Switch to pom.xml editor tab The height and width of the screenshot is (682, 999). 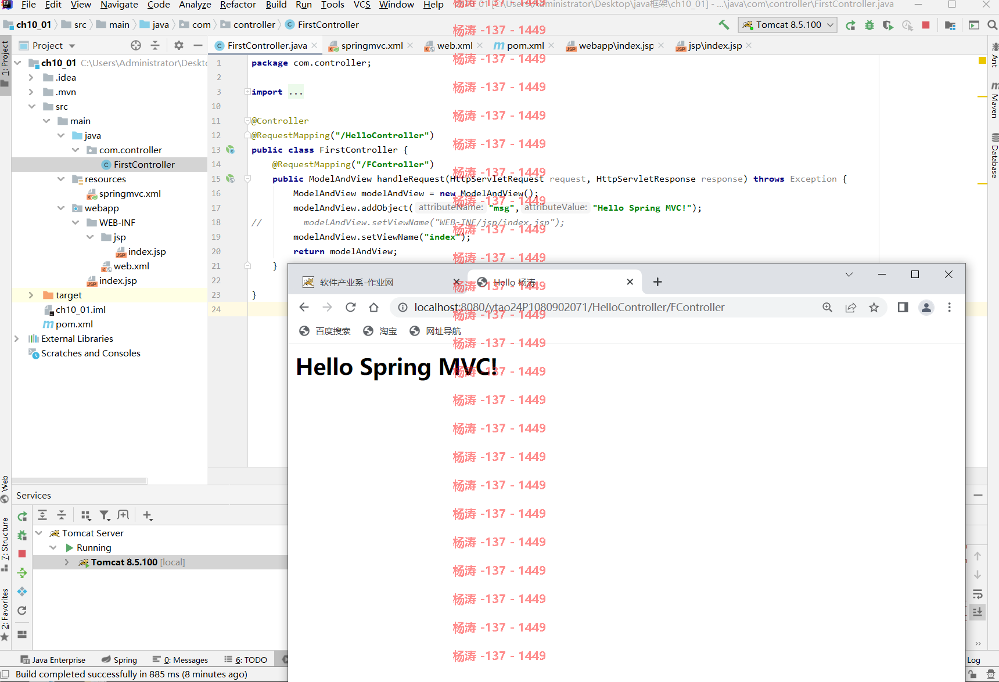(525, 45)
